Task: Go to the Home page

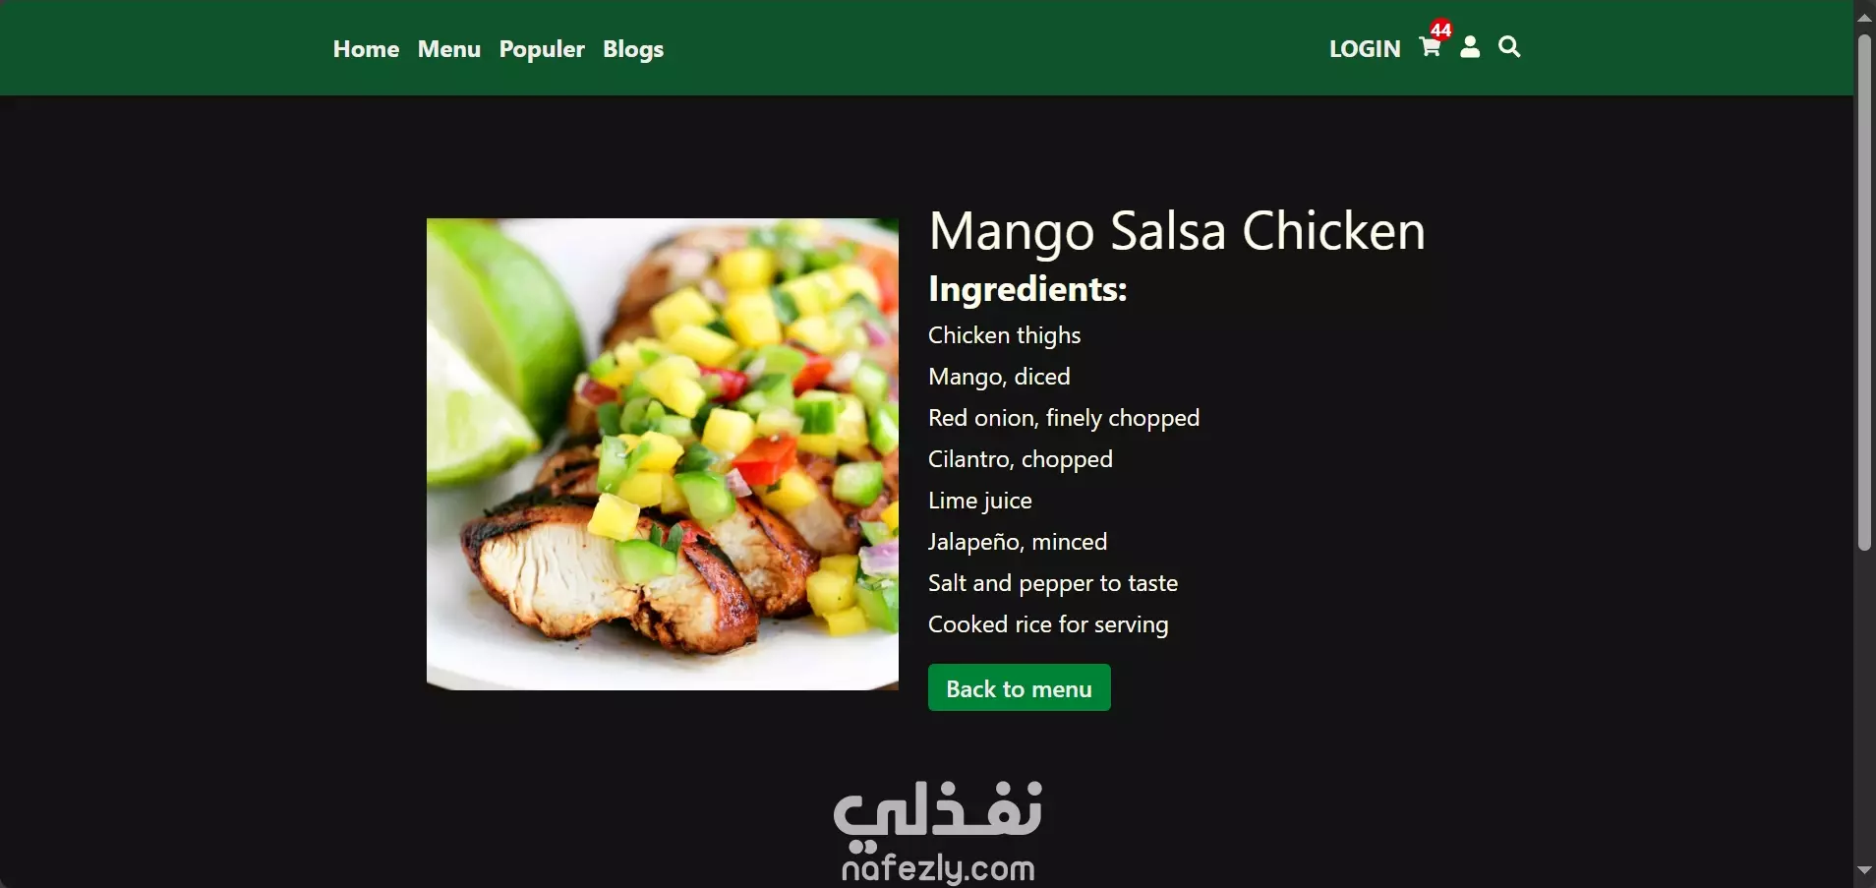Action: (366, 49)
